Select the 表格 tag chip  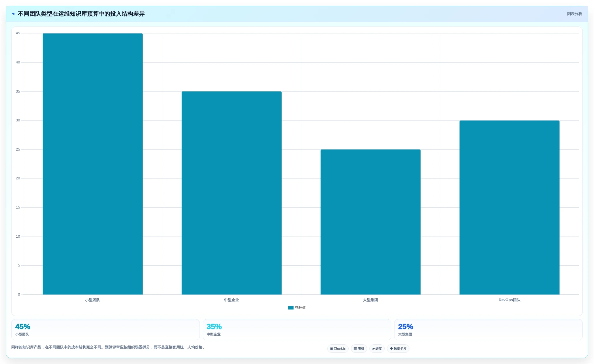click(359, 349)
